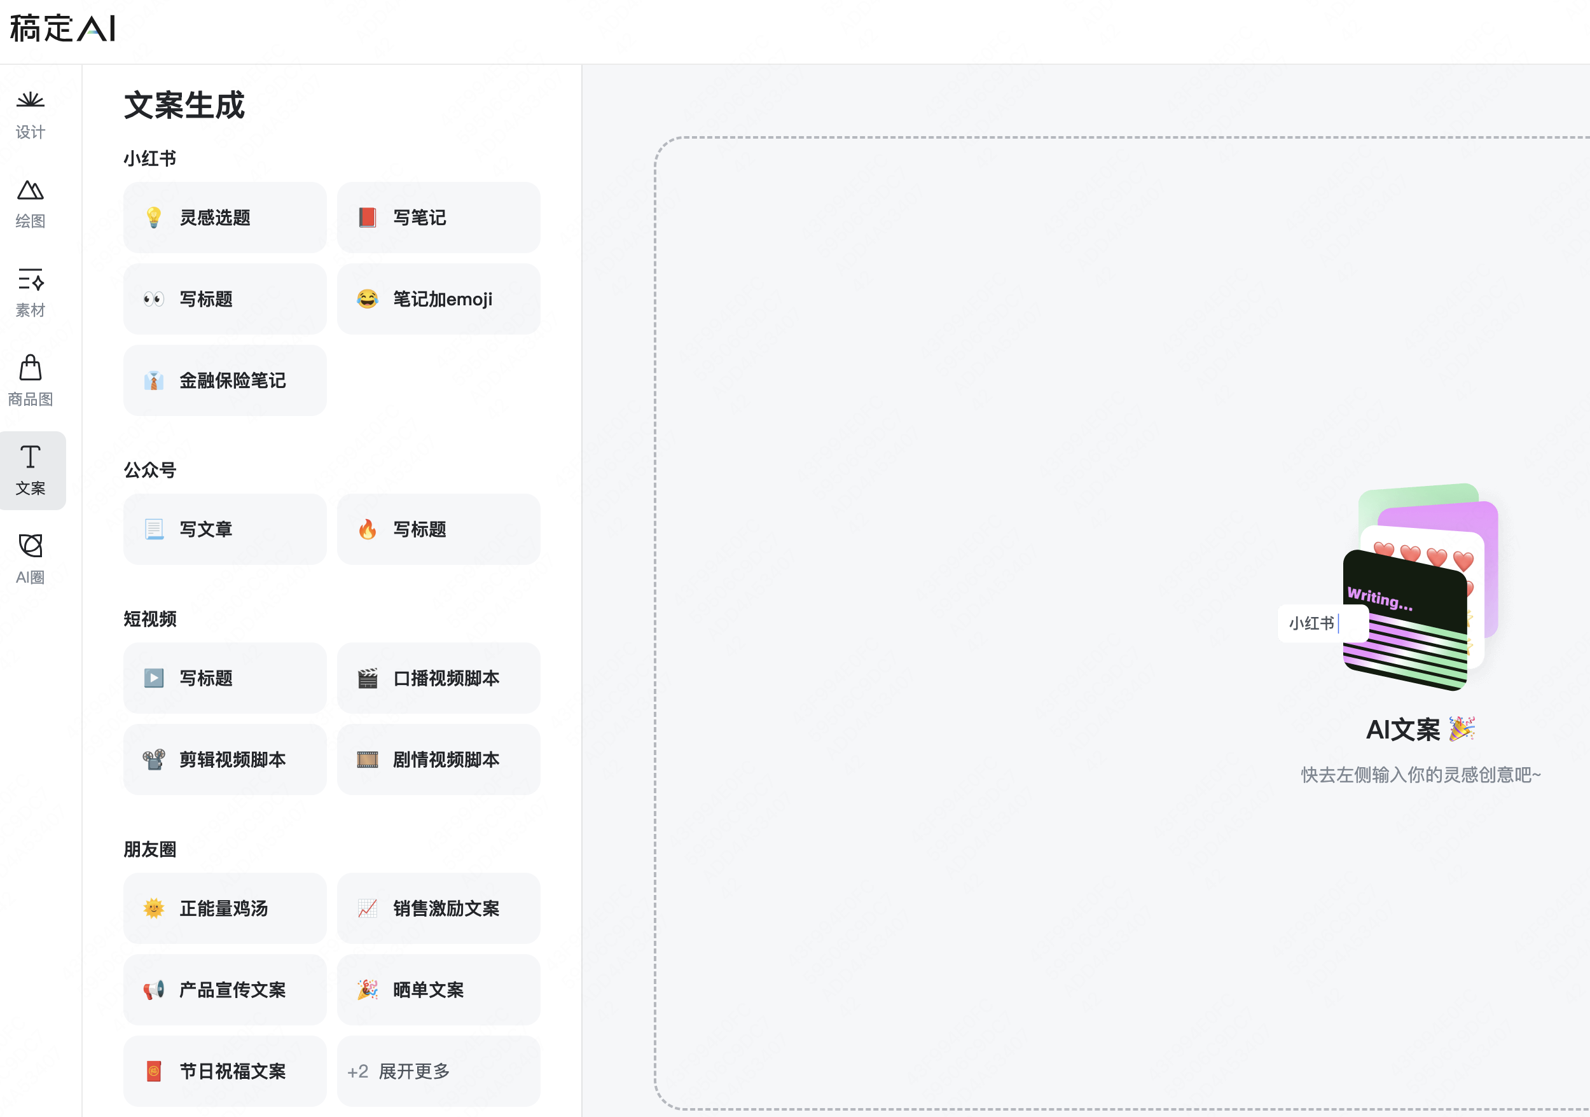
Task: Choose 口播视频脚本 template
Action: pos(438,679)
